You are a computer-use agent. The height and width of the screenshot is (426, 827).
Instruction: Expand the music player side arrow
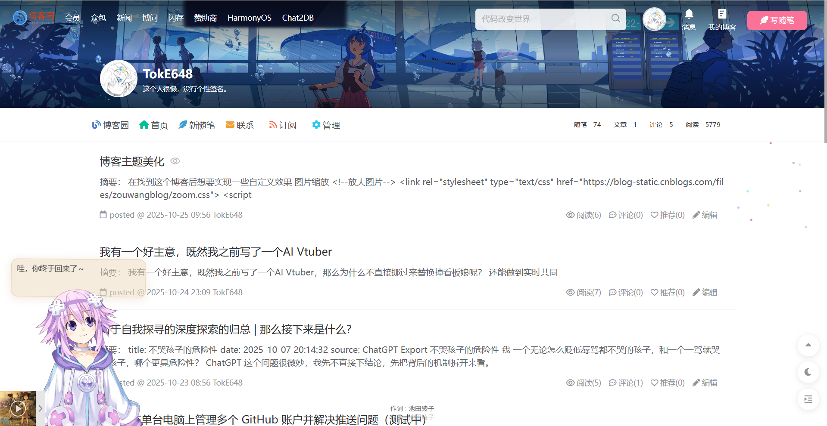(41, 408)
